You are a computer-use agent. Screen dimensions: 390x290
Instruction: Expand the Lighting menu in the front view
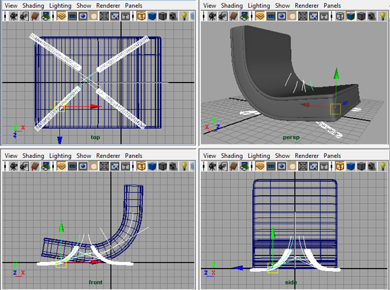(60, 156)
